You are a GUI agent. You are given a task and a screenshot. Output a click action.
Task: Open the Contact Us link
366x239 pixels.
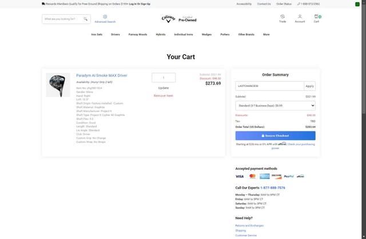click(x=264, y=4)
